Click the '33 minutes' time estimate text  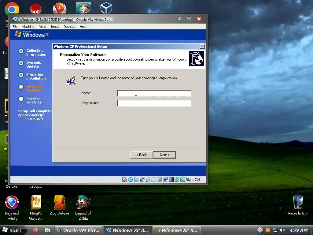(34, 119)
